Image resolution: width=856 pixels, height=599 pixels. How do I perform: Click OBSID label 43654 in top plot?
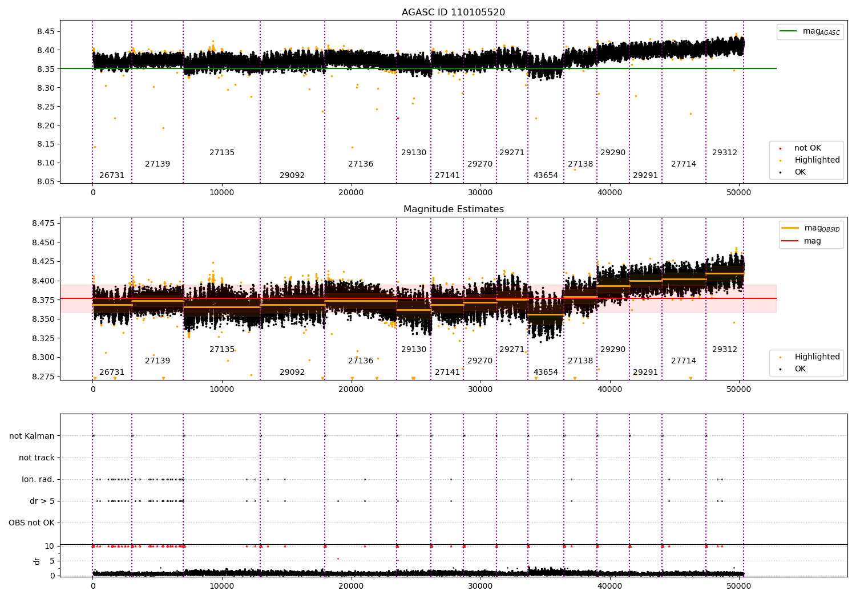(x=546, y=175)
